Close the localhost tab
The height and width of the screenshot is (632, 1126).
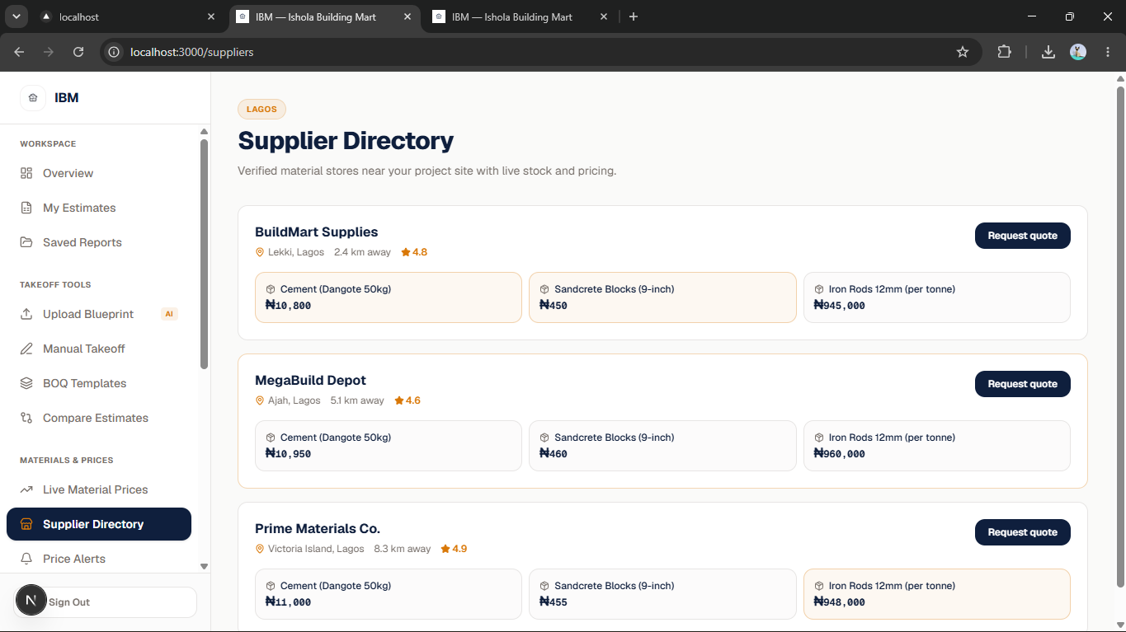click(211, 16)
